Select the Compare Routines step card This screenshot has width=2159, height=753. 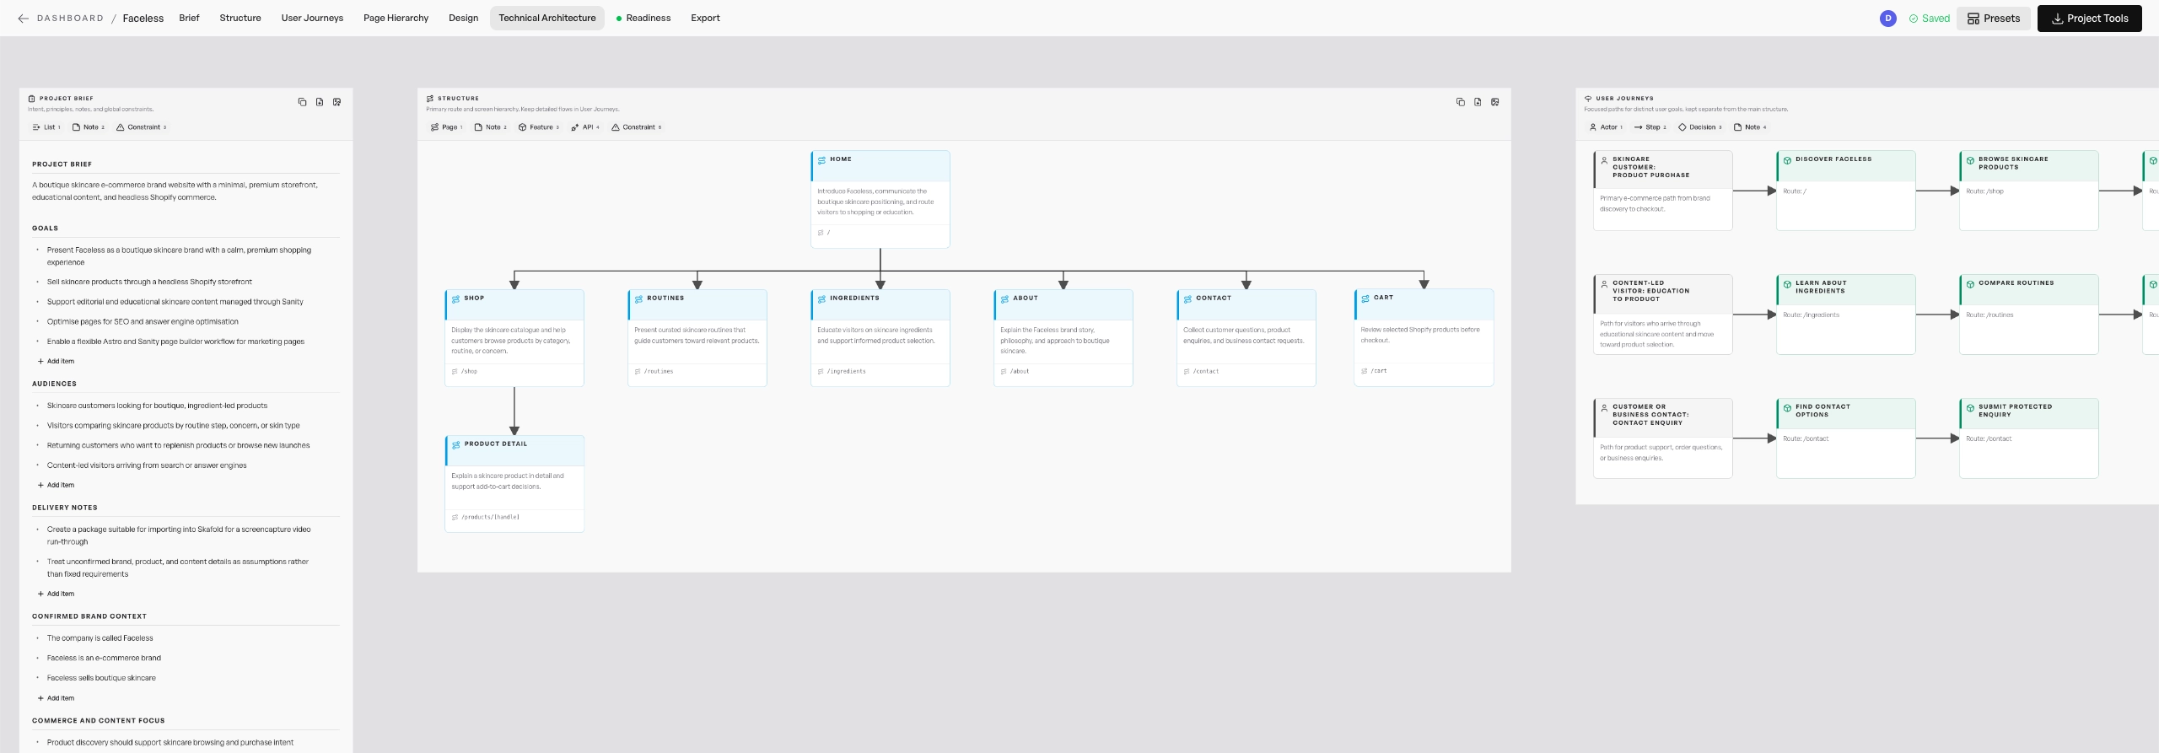coord(2028,315)
